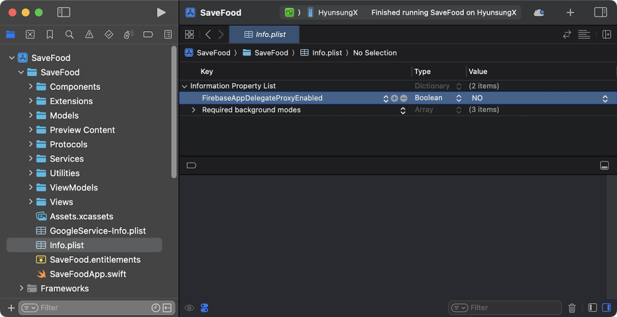Click SaveFood folder in the jump bar
The height and width of the screenshot is (317, 617).
pos(266,53)
